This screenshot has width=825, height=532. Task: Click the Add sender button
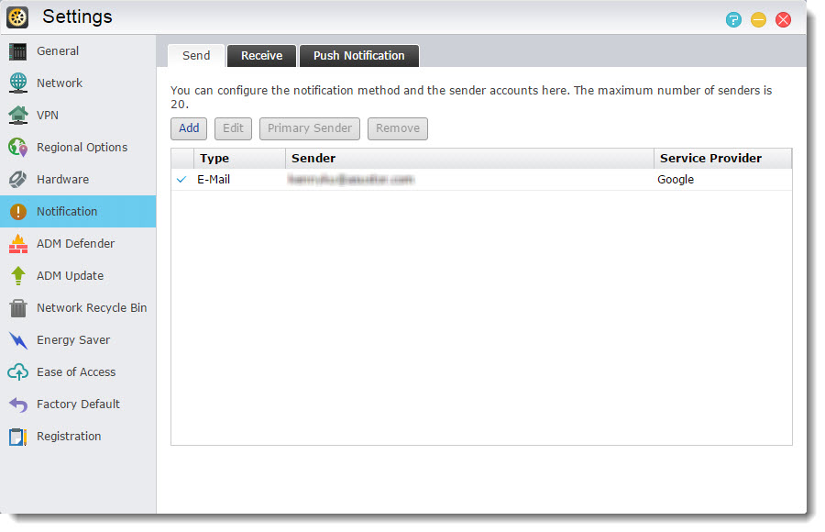[189, 128]
